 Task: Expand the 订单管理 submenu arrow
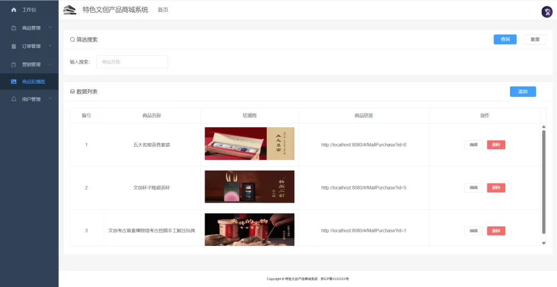(50, 46)
